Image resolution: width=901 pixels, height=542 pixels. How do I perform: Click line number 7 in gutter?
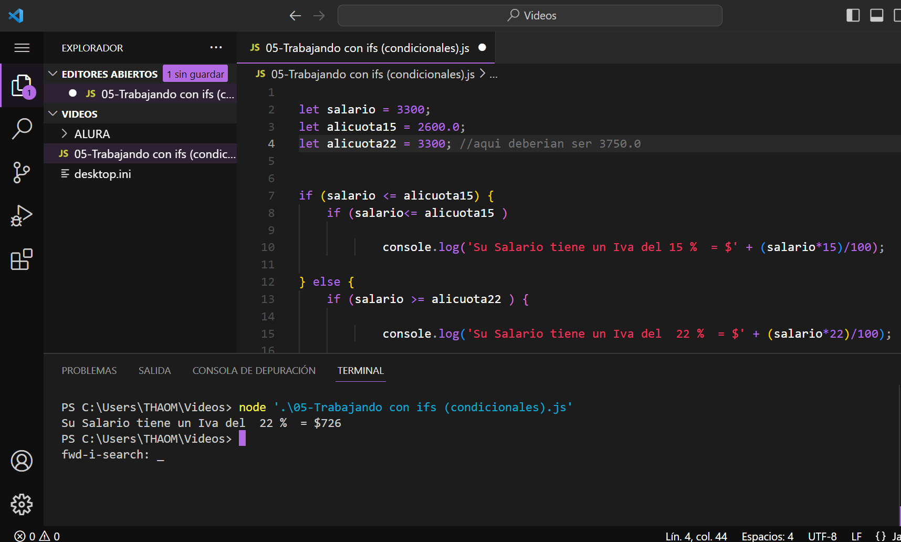pyautogui.click(x=271, y=196)
